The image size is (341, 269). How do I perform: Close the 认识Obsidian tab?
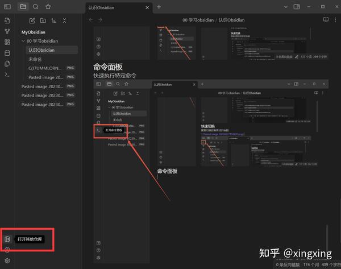147,7
